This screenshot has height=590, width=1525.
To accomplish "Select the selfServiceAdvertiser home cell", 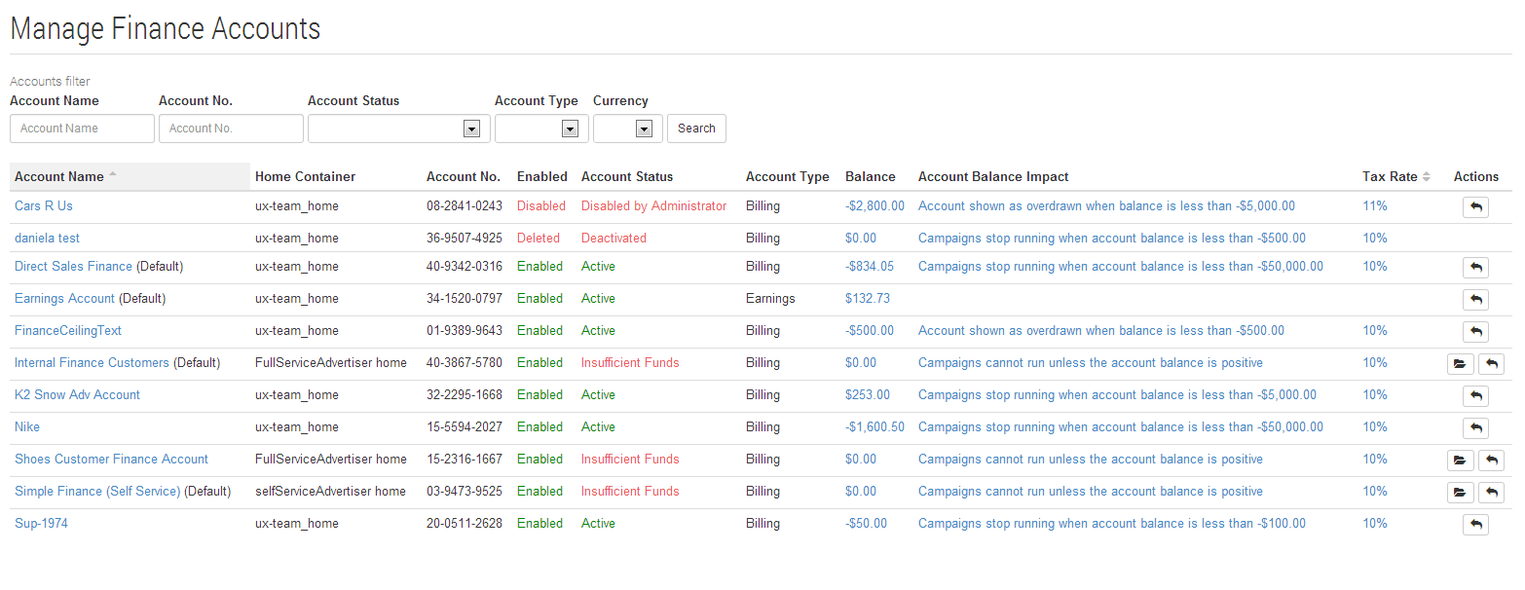I will [330, 492].
